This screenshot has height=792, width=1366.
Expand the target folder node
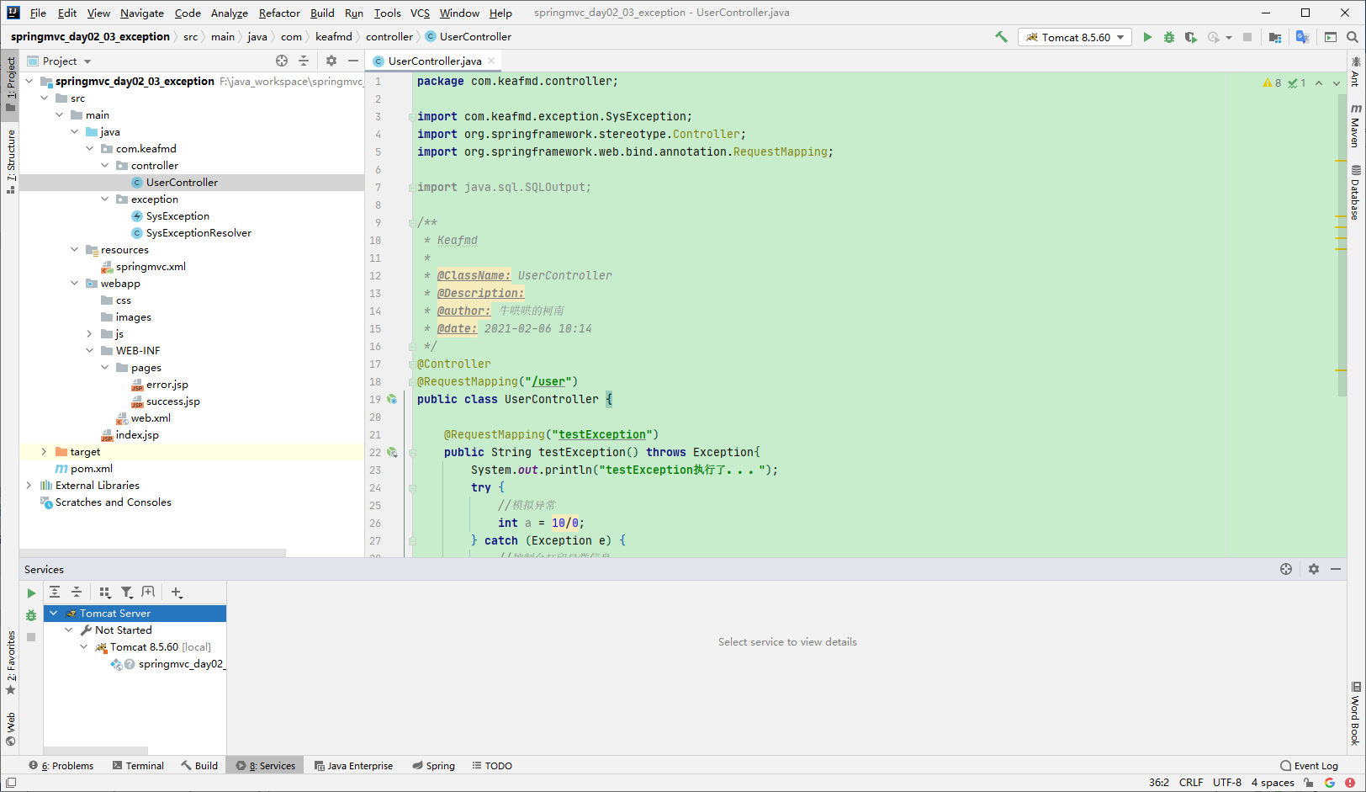44,452
